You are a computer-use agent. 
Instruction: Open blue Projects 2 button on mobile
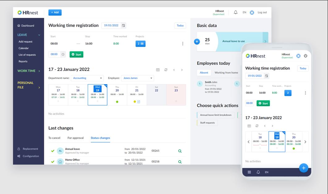(288, 93)
